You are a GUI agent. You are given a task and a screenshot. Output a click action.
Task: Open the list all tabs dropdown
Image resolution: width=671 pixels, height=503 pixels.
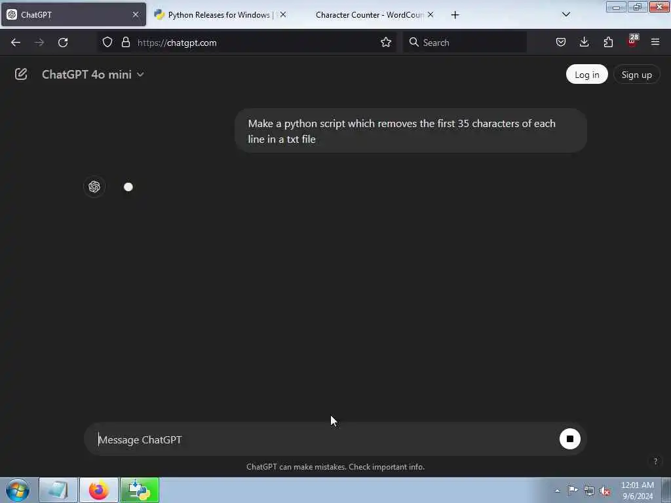[x=566, y=14]
